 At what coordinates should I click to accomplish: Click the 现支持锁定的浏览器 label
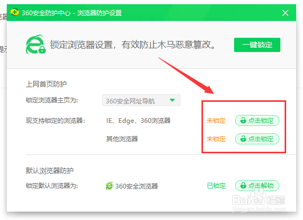55,121
